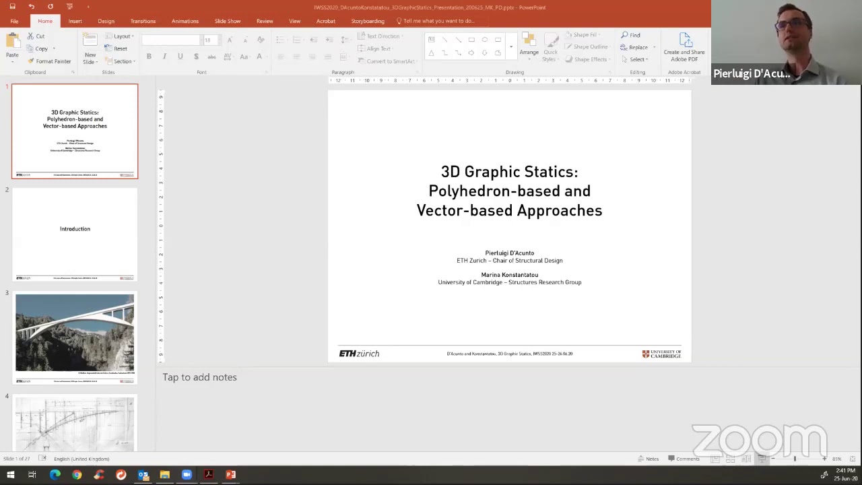Toggle text shadow
This screenshot has width=862, height=485.
tap(196, 57)
